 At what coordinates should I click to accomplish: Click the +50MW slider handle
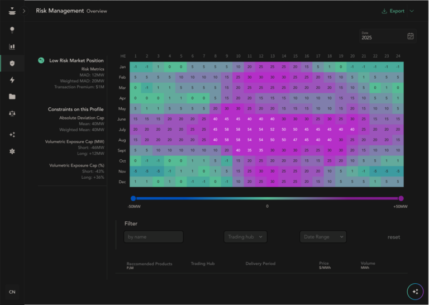(x=401, y=198)
